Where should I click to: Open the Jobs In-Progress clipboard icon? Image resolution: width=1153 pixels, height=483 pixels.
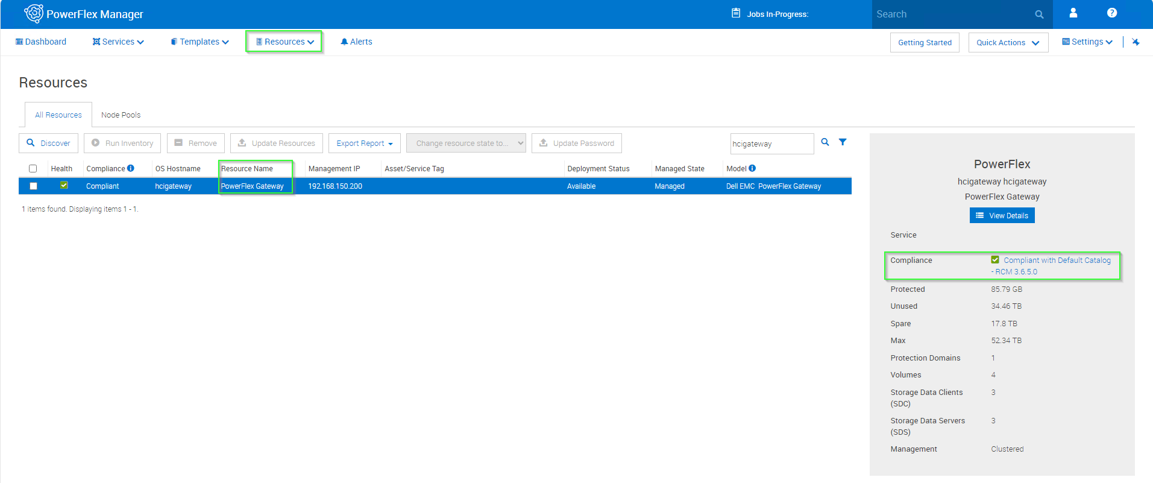(736, 13)
